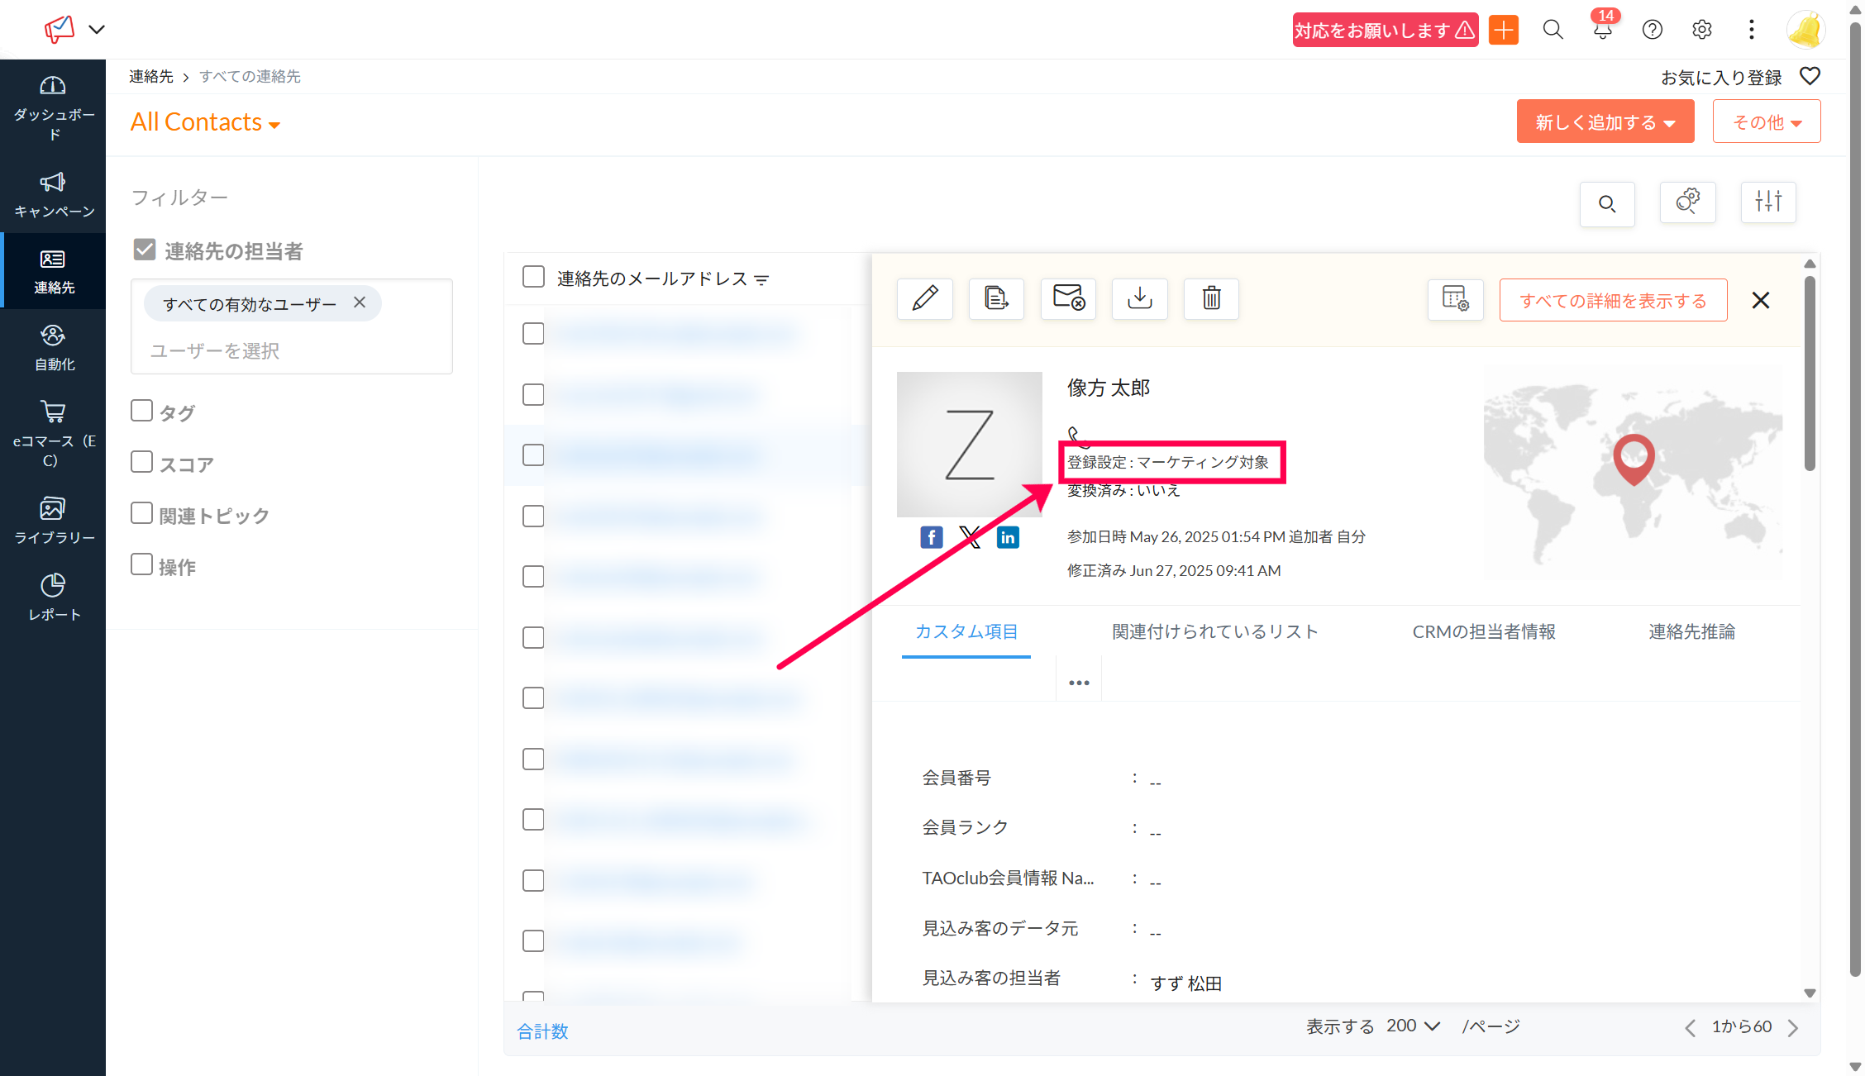Click the LinkedIn icon under contact avatar

tap(1007, 537)
